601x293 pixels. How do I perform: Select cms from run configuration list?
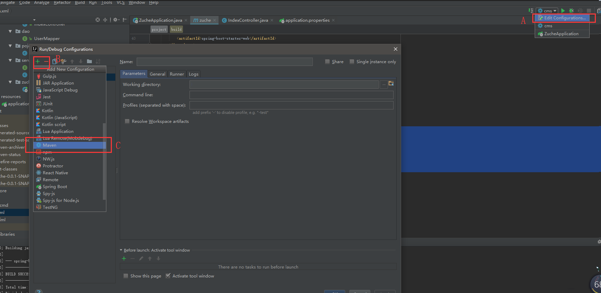point(562,26)
